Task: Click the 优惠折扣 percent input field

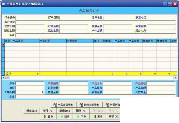Action: [x=30, y=92]
